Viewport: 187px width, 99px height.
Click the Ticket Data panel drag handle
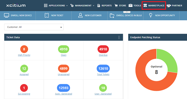click(119, 37)
